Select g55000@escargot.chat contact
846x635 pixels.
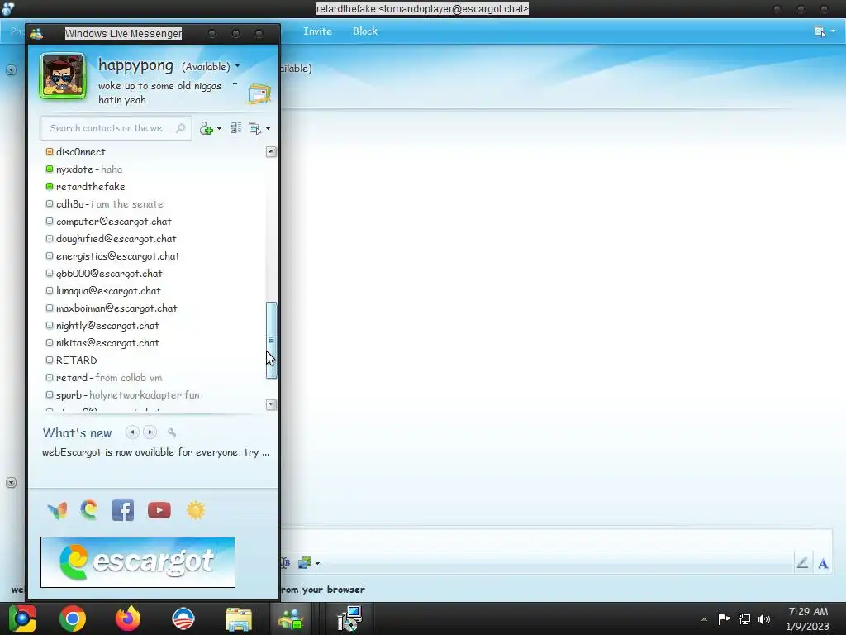pos(104,273)
